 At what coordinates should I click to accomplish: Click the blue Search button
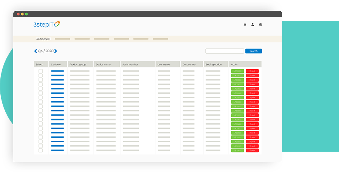[x=253, y=51]
